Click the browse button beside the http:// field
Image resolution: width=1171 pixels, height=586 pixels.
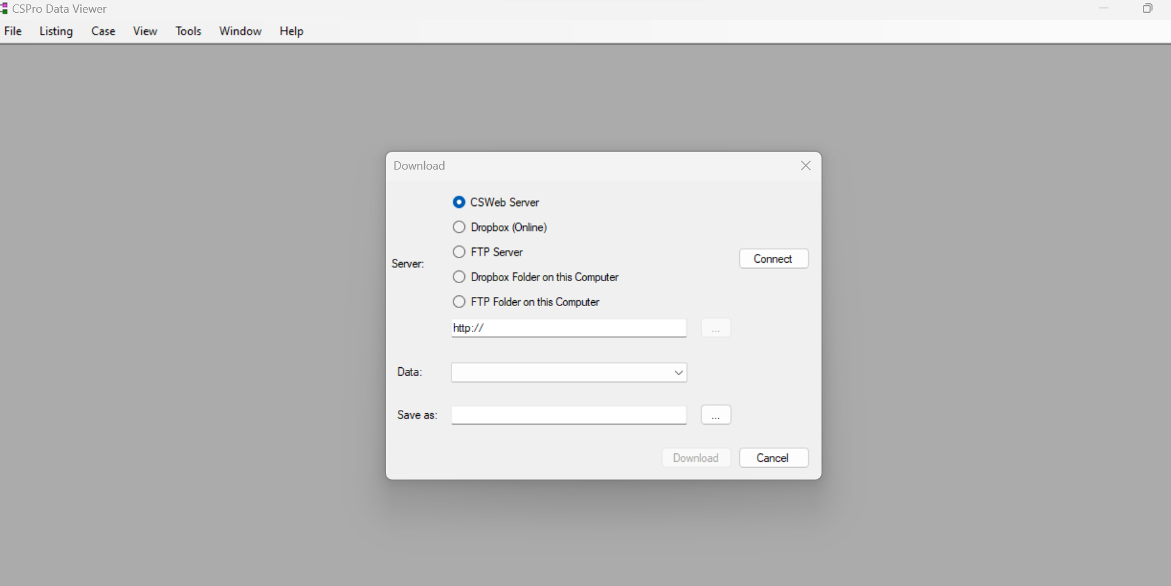[716, 328]
